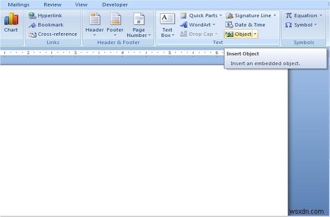
Task: Click the horizontal ruler at mark 3
Action: [75, 52]
